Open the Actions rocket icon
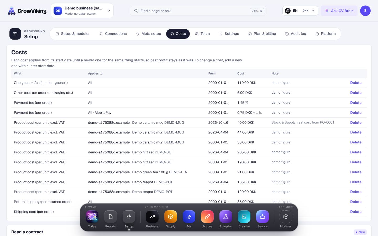Viewport: 378px width, 236px height. pos(207,217)
